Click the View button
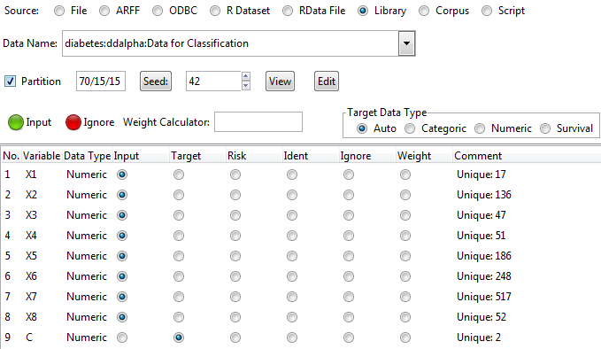Screen dimensions: 601x349 pyautogui.click(x=281, y=81)
